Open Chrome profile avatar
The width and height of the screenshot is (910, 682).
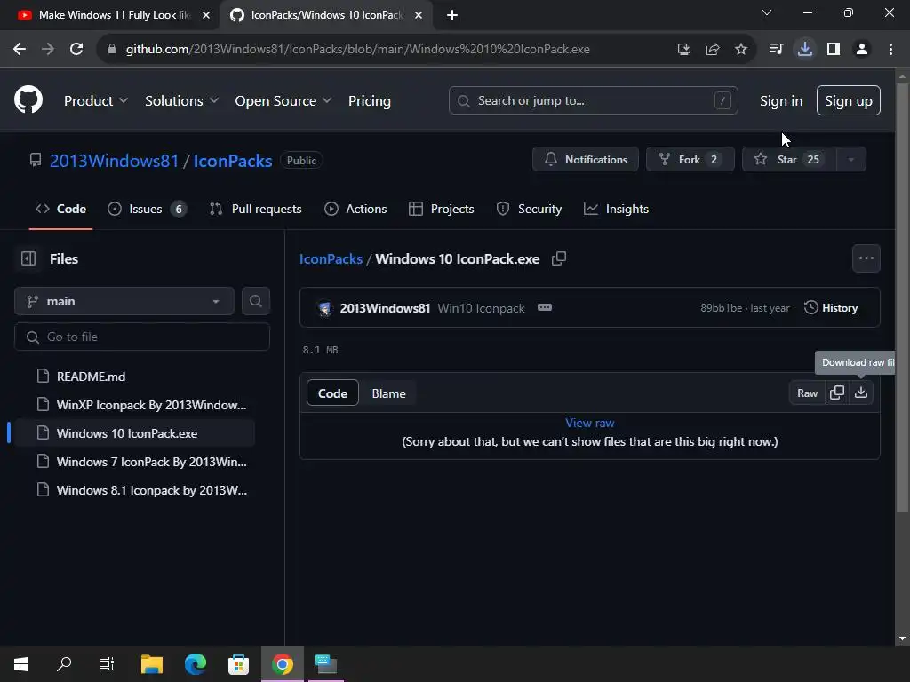[862, 50]
